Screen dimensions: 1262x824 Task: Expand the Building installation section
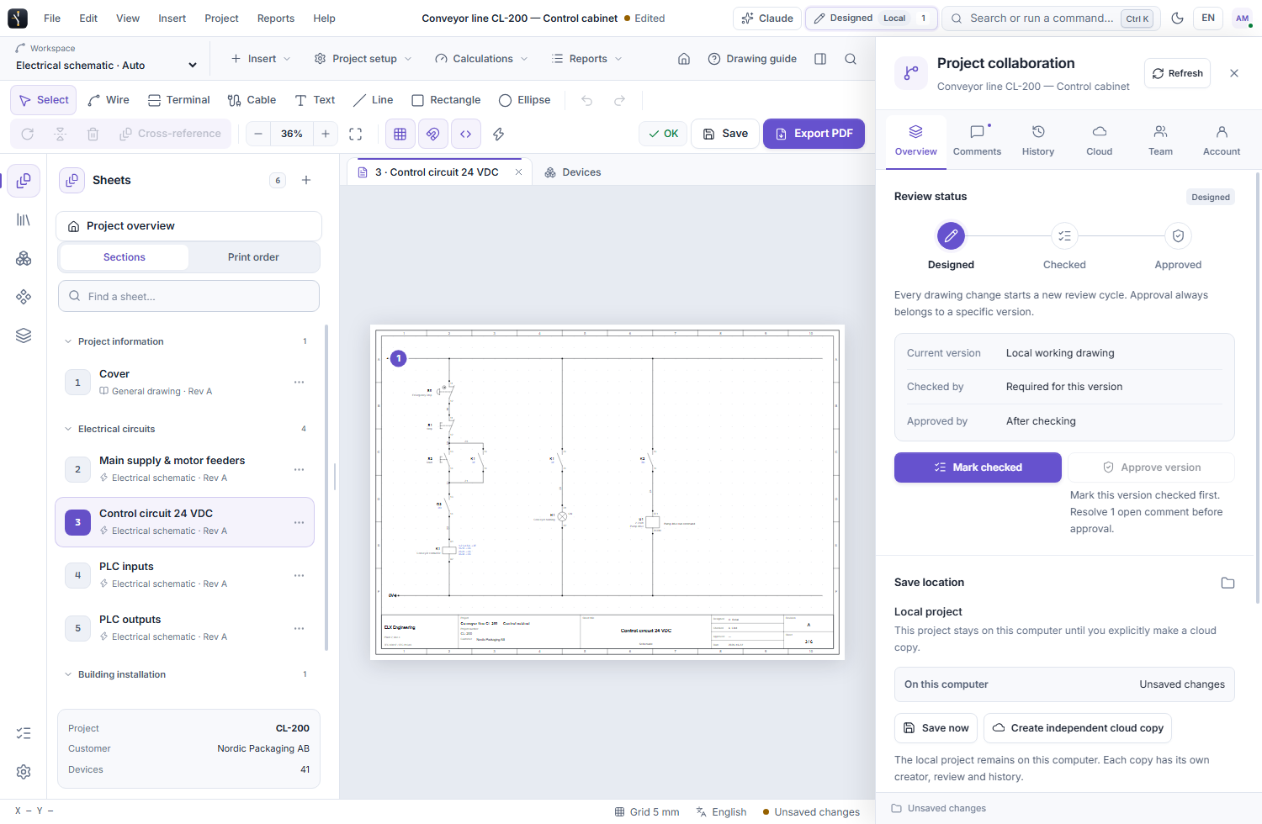coord(187,674)
